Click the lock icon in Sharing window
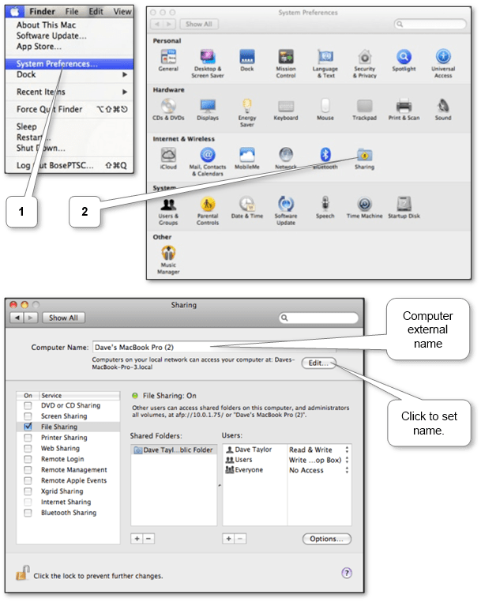This screenshot has width=481, height=602. click(x=23, y=573)
